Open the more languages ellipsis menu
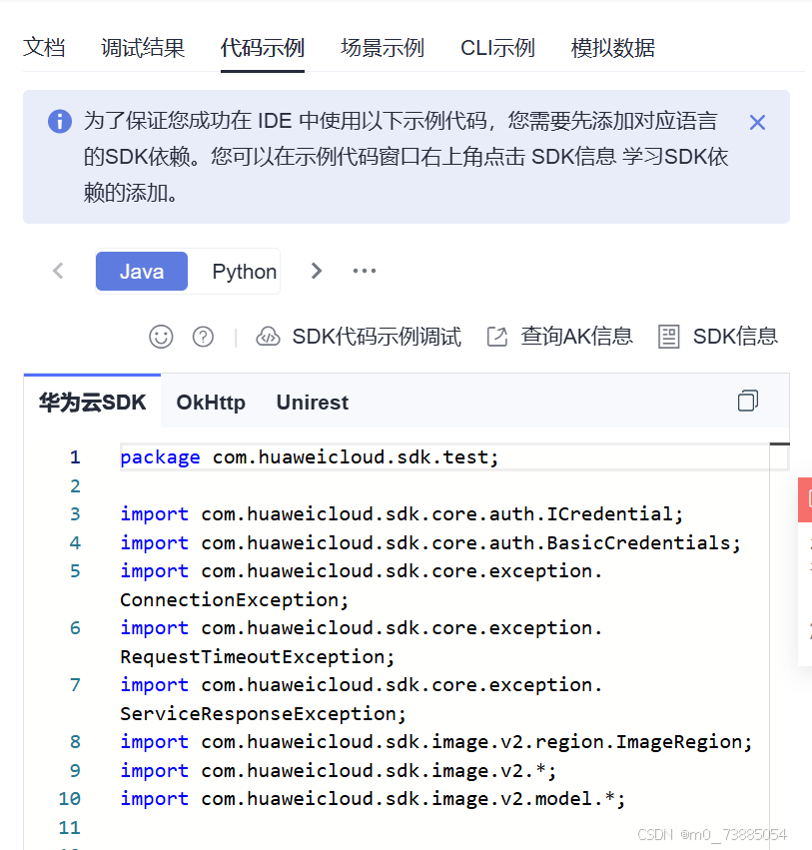 click(x=365, y=271)
